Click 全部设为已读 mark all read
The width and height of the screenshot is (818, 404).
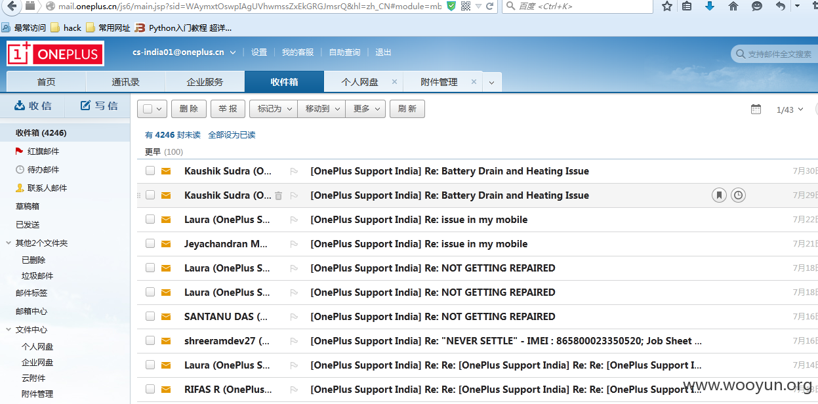tap(232, 135)
